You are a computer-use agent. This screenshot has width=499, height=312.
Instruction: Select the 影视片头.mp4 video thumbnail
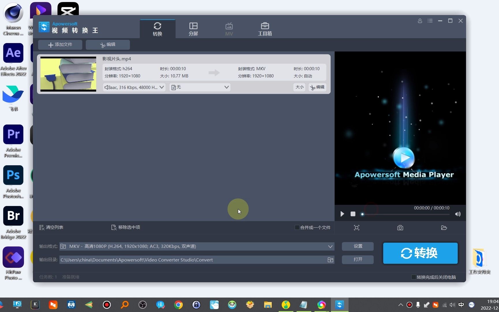[68, 74]
